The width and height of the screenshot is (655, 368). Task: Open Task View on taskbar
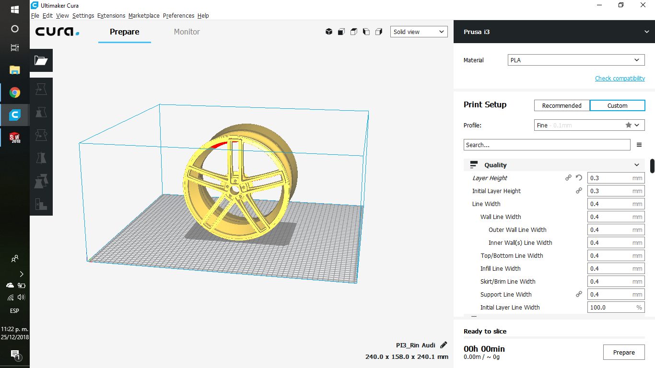(15, 48)
